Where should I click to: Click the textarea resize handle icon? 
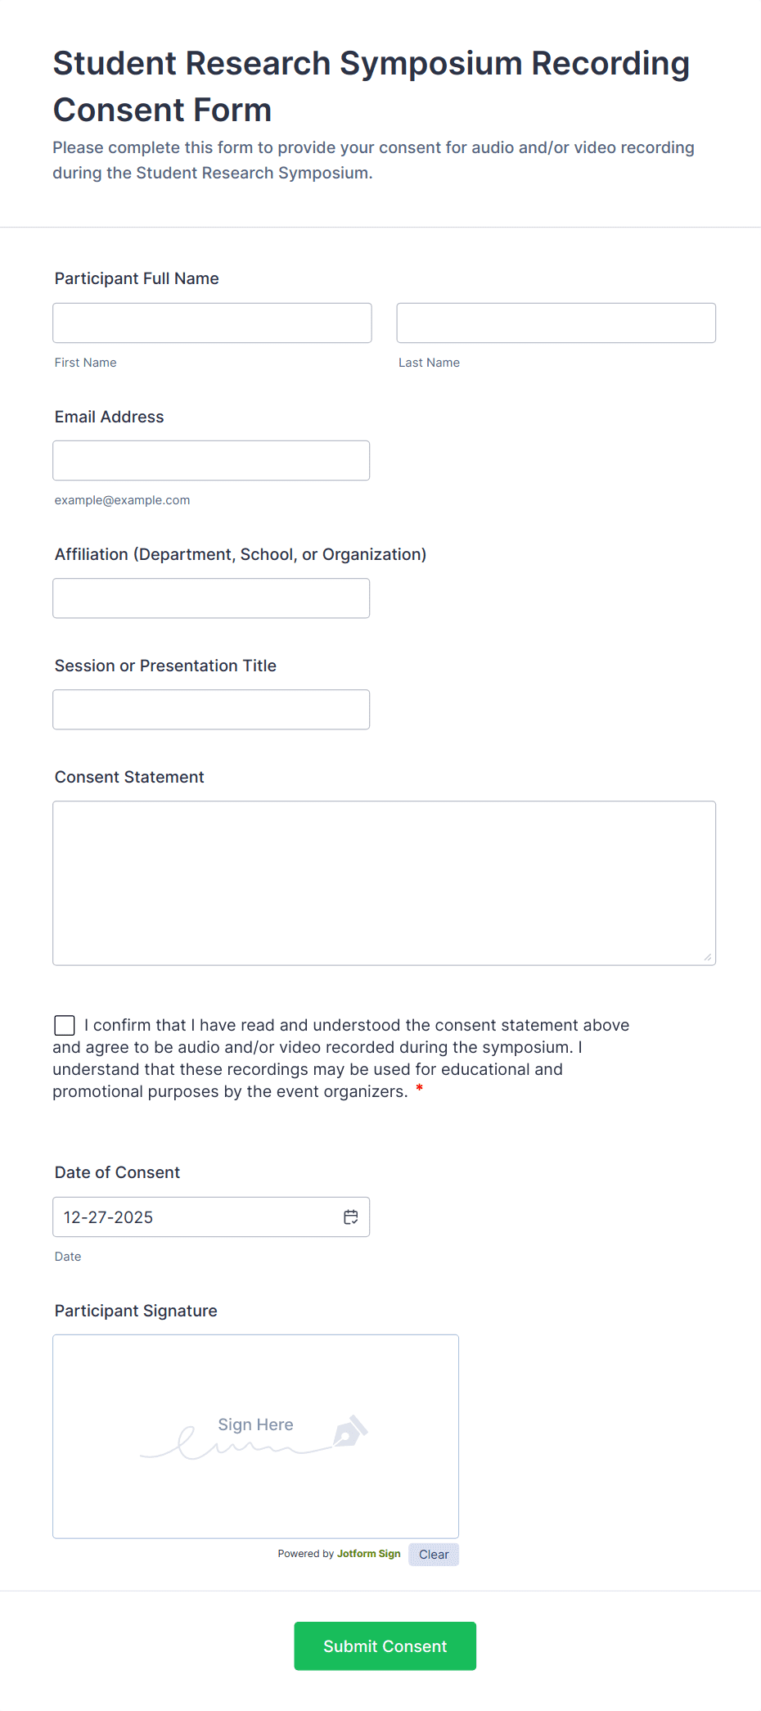708,955
